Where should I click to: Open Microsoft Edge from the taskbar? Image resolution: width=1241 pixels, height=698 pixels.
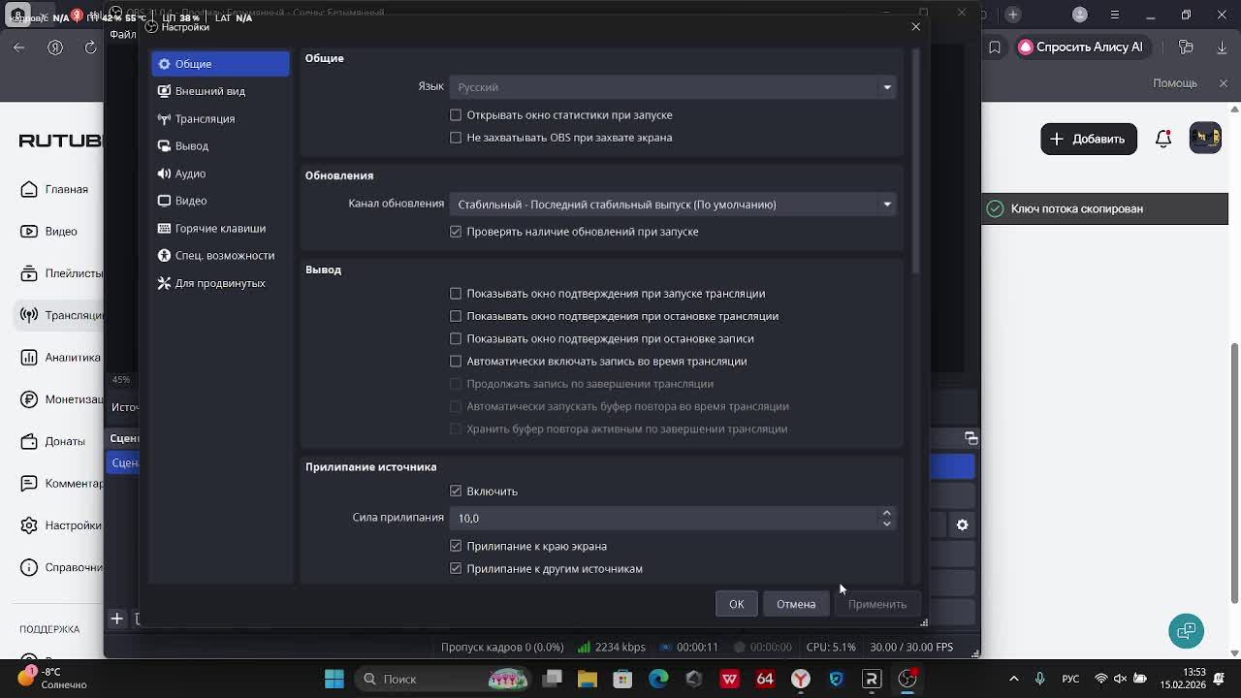[x=658, y=679]
